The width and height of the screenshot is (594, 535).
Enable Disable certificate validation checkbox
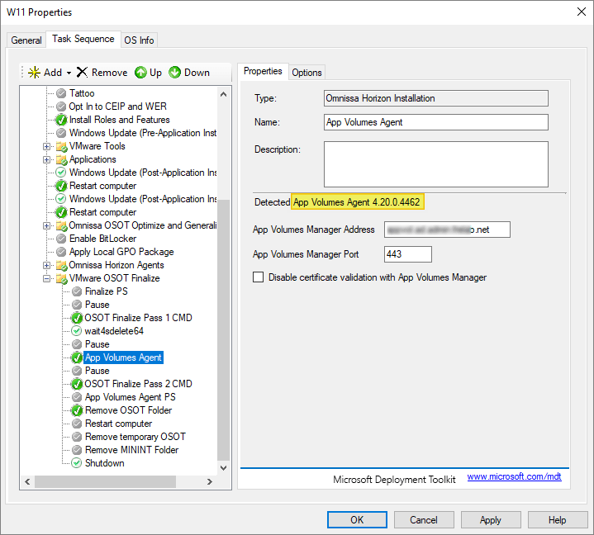tap(259, 277)
